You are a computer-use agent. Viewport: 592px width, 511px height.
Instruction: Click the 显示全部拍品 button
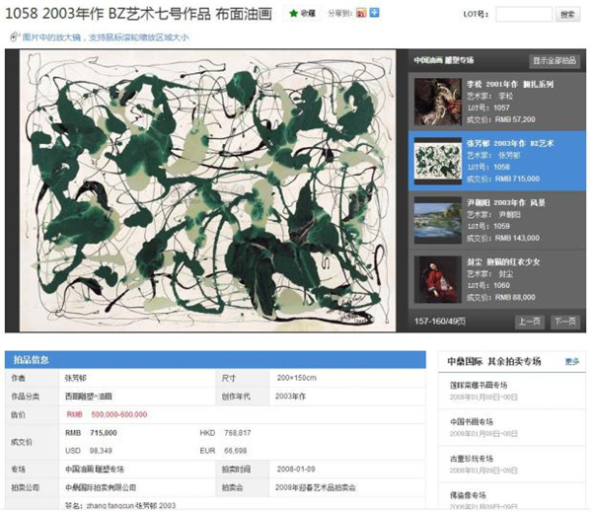click(x=555, y=60)
